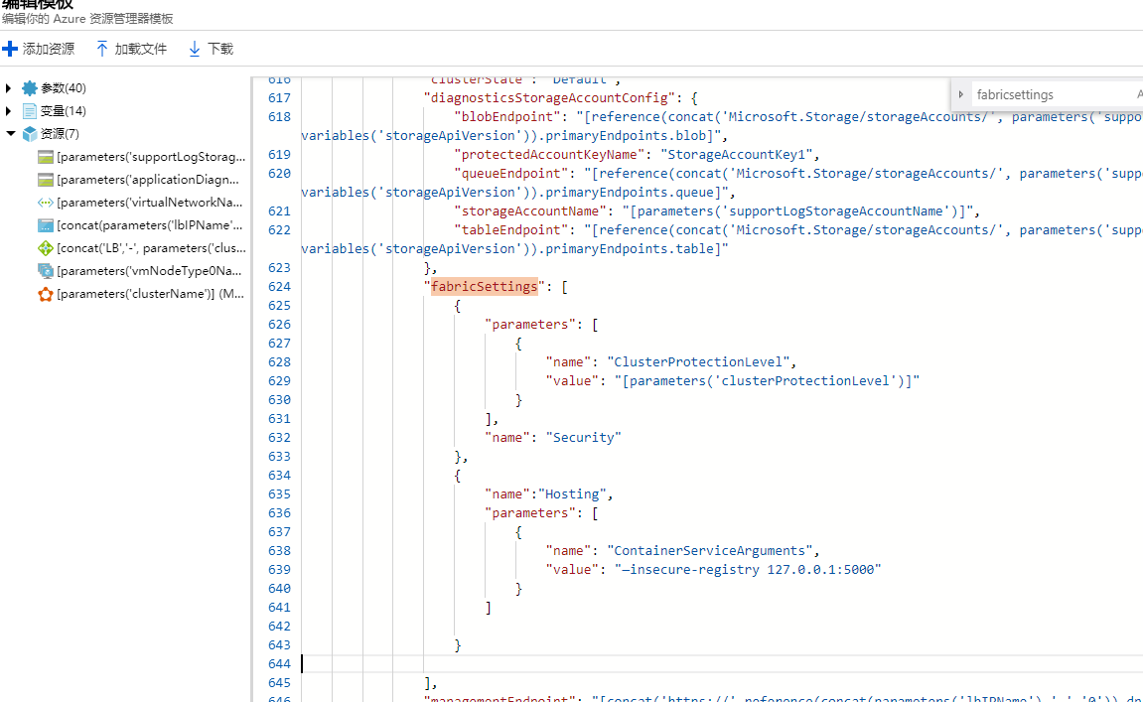
Task: Click the 加载文件 button label
Action: [141, 49]
